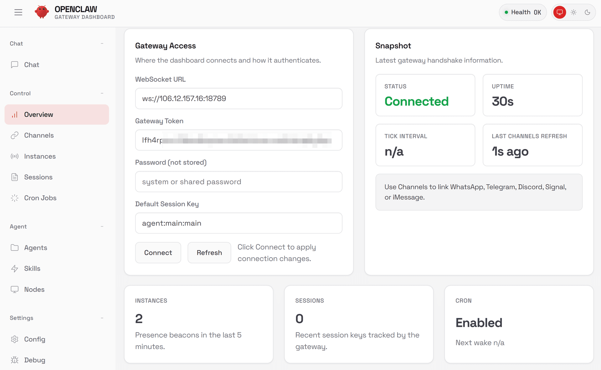Viewport: 601px width, 370px height.
Task: Select system theme monitor toggle
Action: [559, 12]
